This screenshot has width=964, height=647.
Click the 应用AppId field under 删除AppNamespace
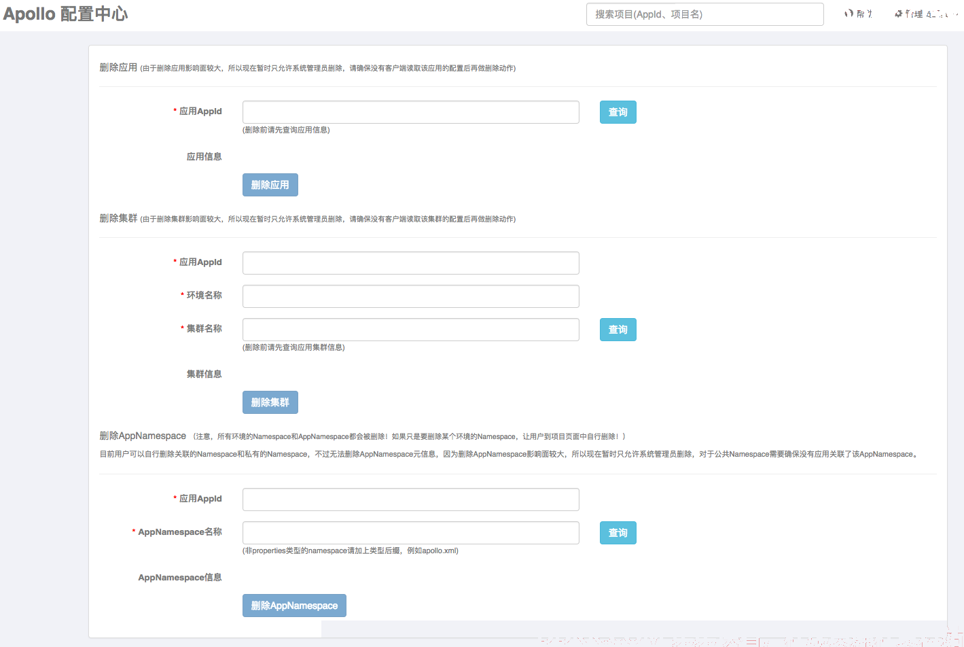coord(410,500)
